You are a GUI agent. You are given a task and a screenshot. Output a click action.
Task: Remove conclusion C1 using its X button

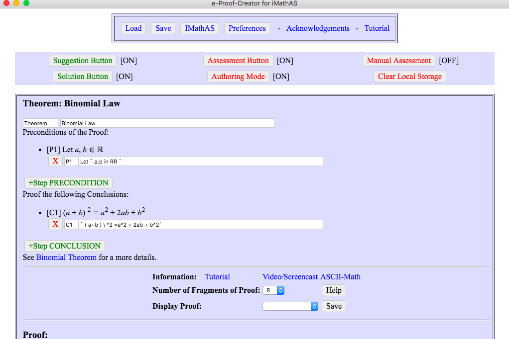(x=55, y=224)
